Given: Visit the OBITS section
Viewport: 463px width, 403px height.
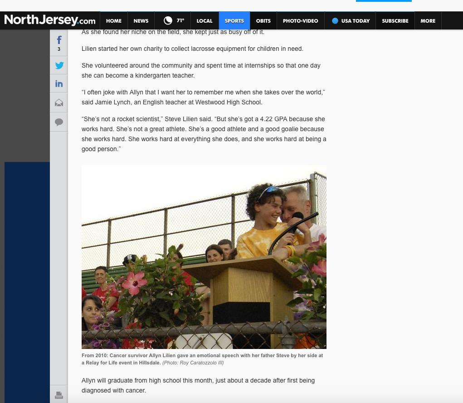Looking at the screenshot, I should pos(263,21).
